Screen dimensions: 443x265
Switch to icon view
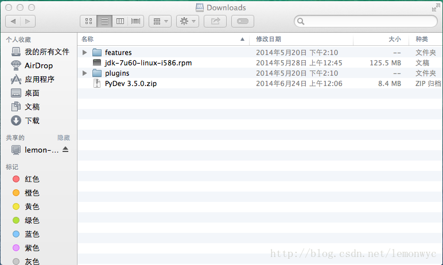[x=88, y=21]
